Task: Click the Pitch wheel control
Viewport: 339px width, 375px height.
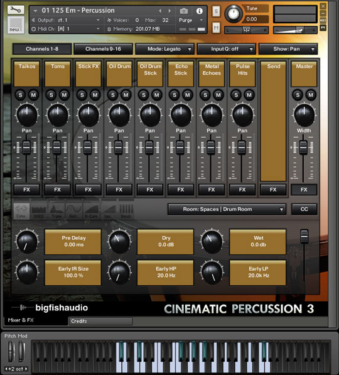Action: 11,352
